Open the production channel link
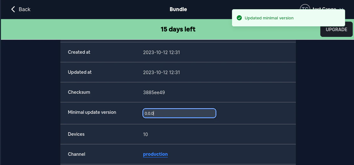354x165 pixels. (155, 154)
